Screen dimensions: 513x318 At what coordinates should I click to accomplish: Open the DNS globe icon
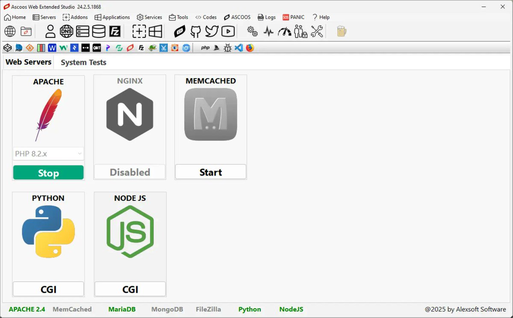click(x=66, y=31)
